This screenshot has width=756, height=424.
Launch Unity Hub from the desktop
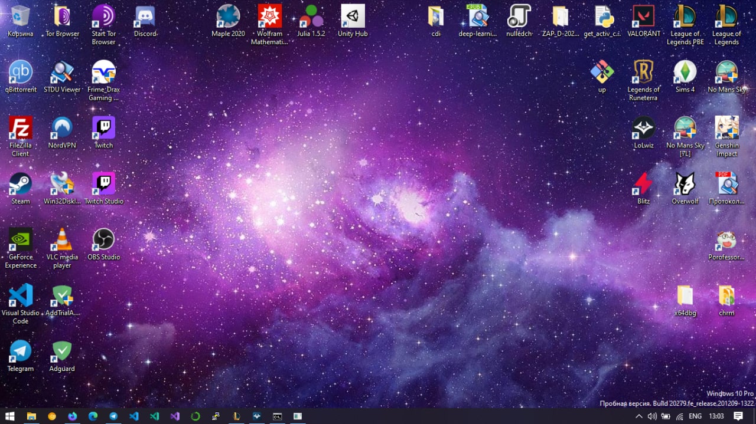point(353,21)
